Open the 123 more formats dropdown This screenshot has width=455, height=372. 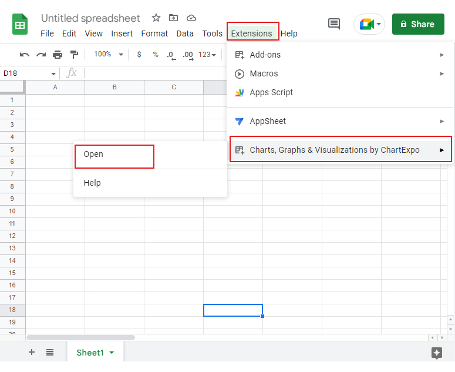[x=207, y=55]
